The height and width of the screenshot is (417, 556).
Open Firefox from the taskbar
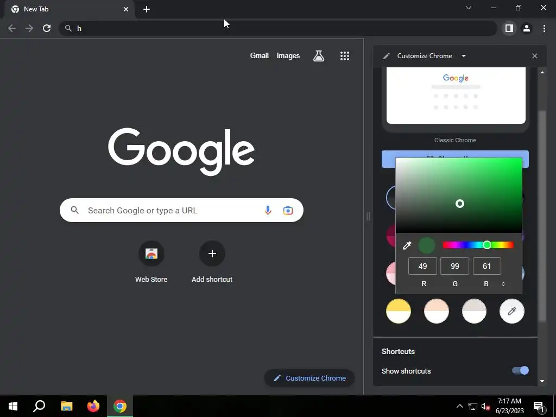point(93,406)
